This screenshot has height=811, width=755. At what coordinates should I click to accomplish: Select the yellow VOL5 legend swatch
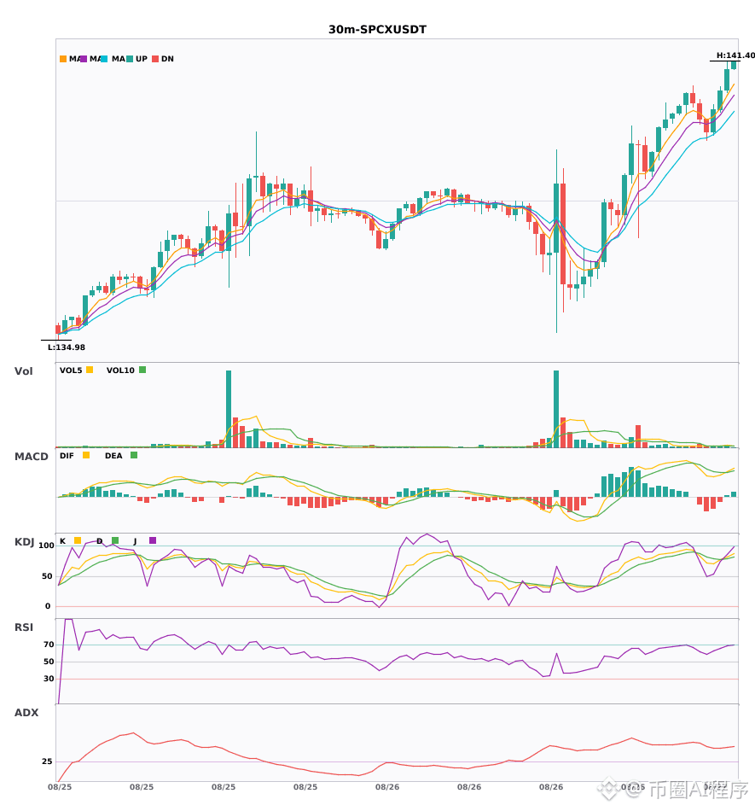(x=90, y=370)
